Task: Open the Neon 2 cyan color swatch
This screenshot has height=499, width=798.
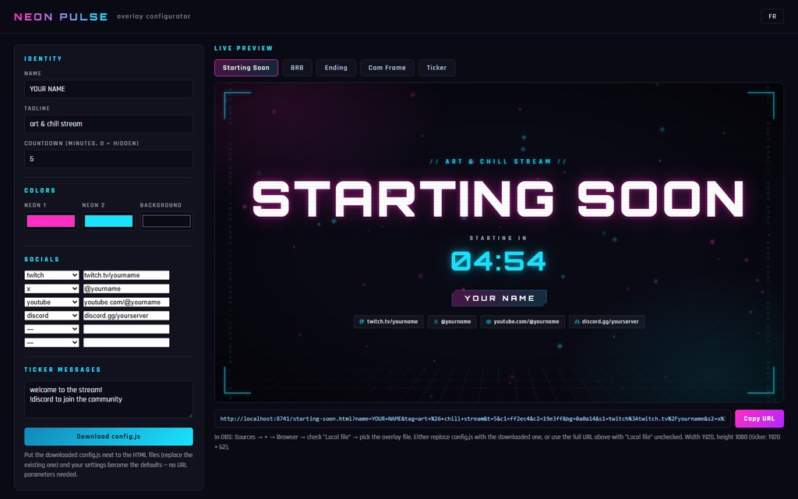Action: coord(108,221)
